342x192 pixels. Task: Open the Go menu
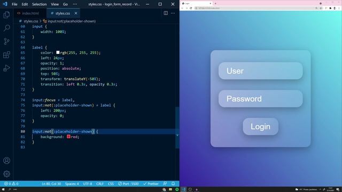(65, 4)
